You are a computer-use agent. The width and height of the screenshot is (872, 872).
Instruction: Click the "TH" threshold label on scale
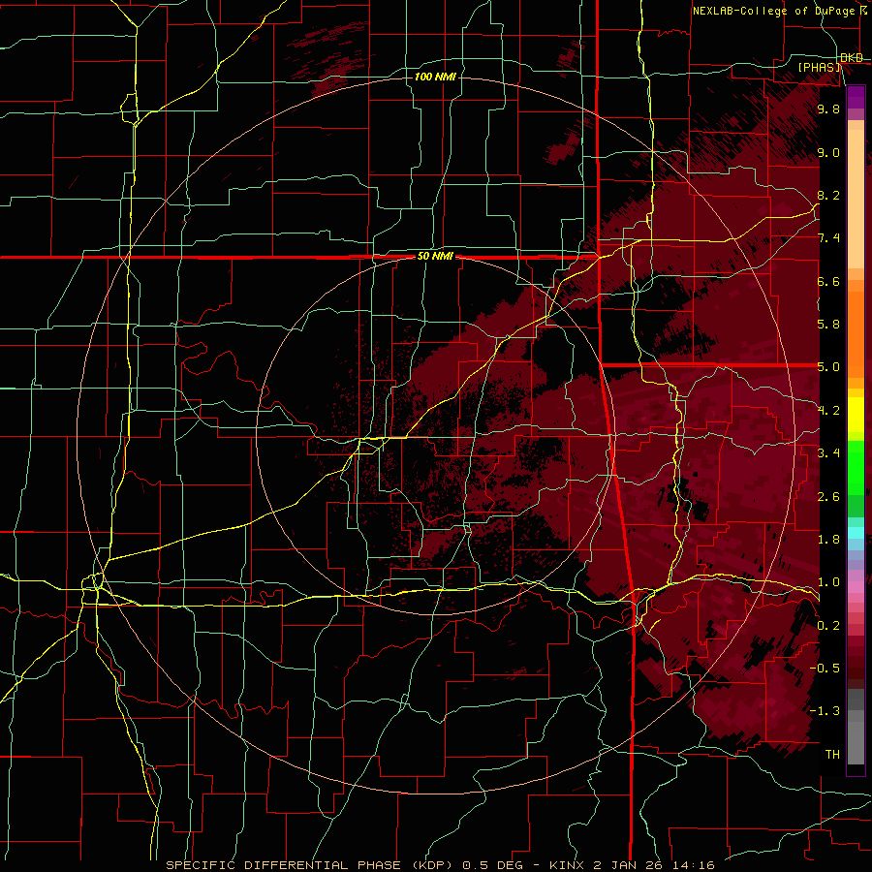coord(832,755)
